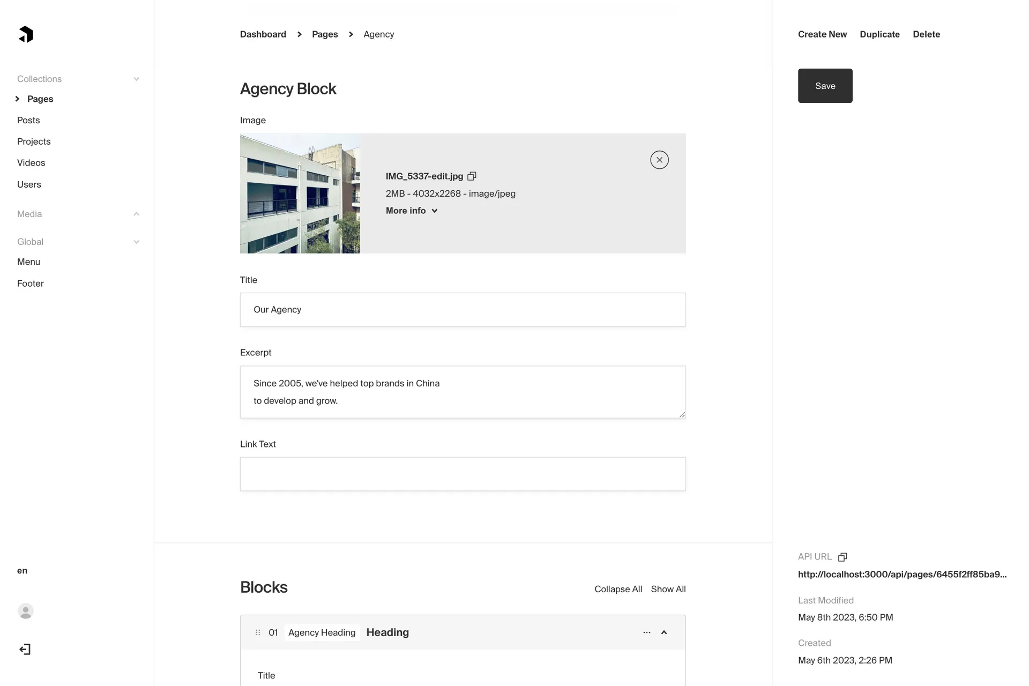1029x686 pixels.
Task: Collapse the Agency Heading block
Action: click(x=664, y=632)
